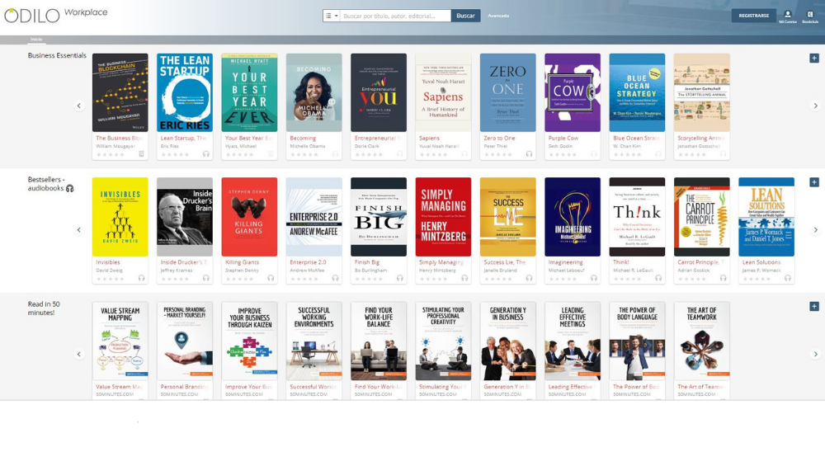Click headphone icon on Lean Startup card

point(205,154)
